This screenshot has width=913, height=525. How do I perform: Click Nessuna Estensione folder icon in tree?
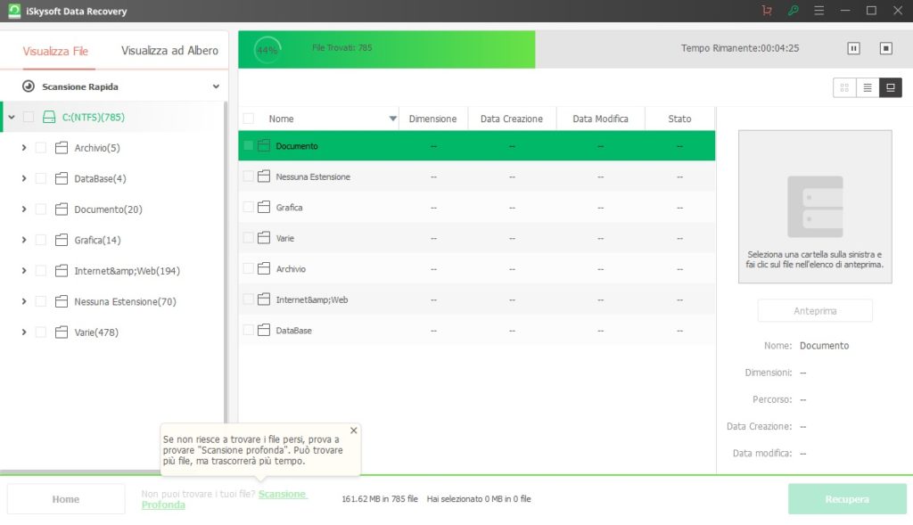coord(62,301)
